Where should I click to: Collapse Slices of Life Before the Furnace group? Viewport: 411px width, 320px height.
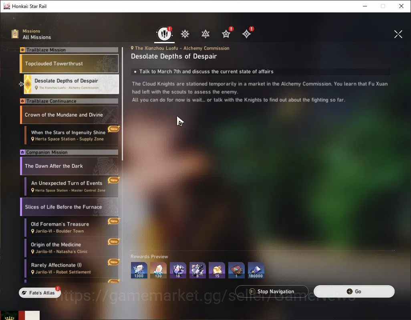click(69, 207)
